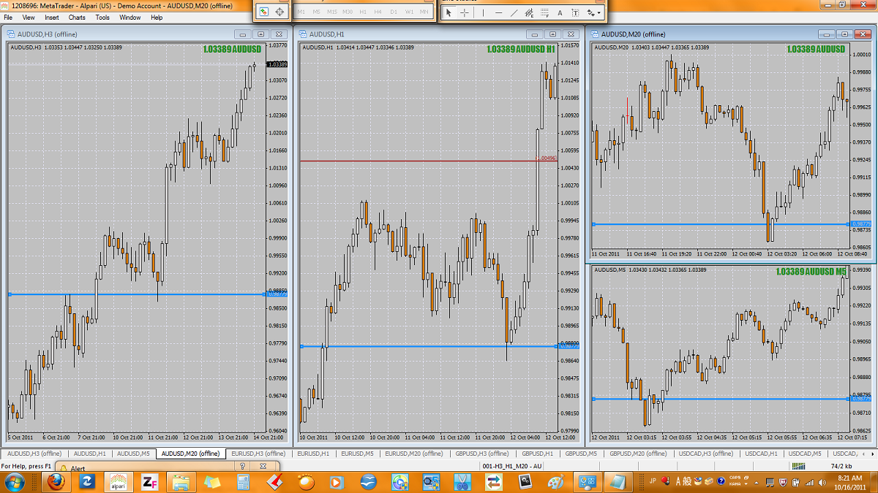Viewport: 878px width, 493px height.
Task: Switch to AUDUSD,H1 chart tab
Action: pyautogui.click(x=91, y=454)
